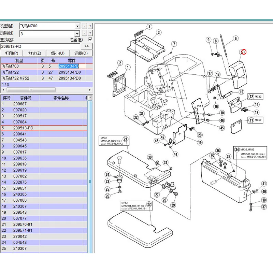The height and width of the screenshot is (273, 273).
Task: Select part row 12 with number 209619
Action: click(44, 170)
